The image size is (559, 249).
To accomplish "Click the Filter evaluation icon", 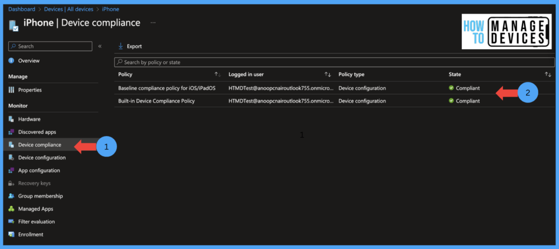I will click(x=11, y=222).
